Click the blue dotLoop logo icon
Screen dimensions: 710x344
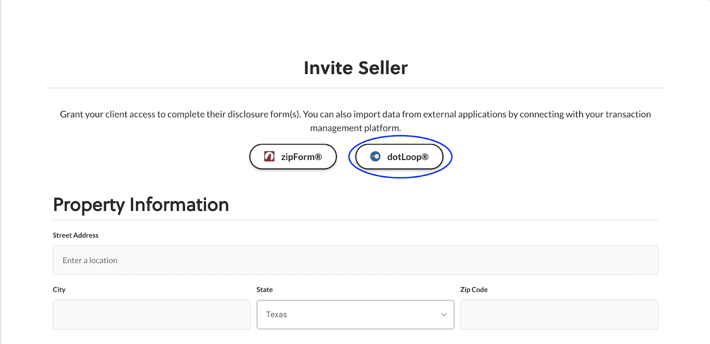[x=375, y=156]
